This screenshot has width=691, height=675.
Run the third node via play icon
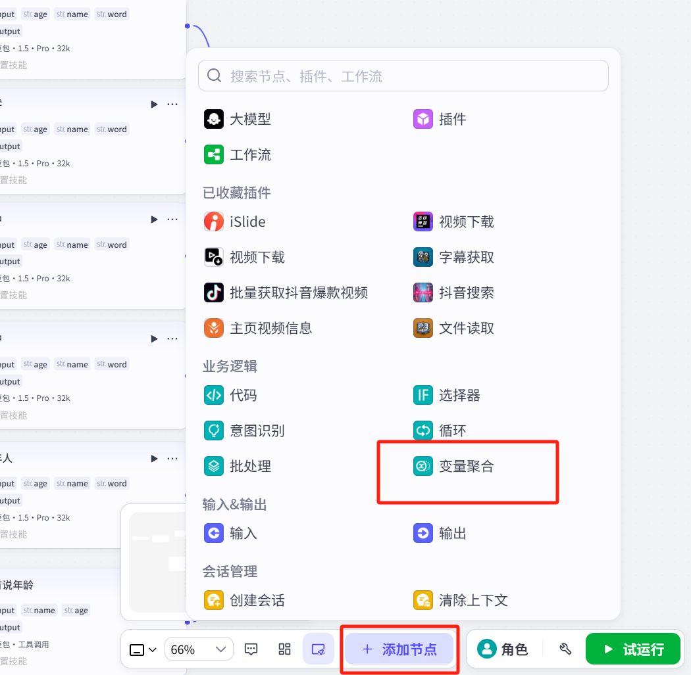pyautogui.click(x=154, y=219)
